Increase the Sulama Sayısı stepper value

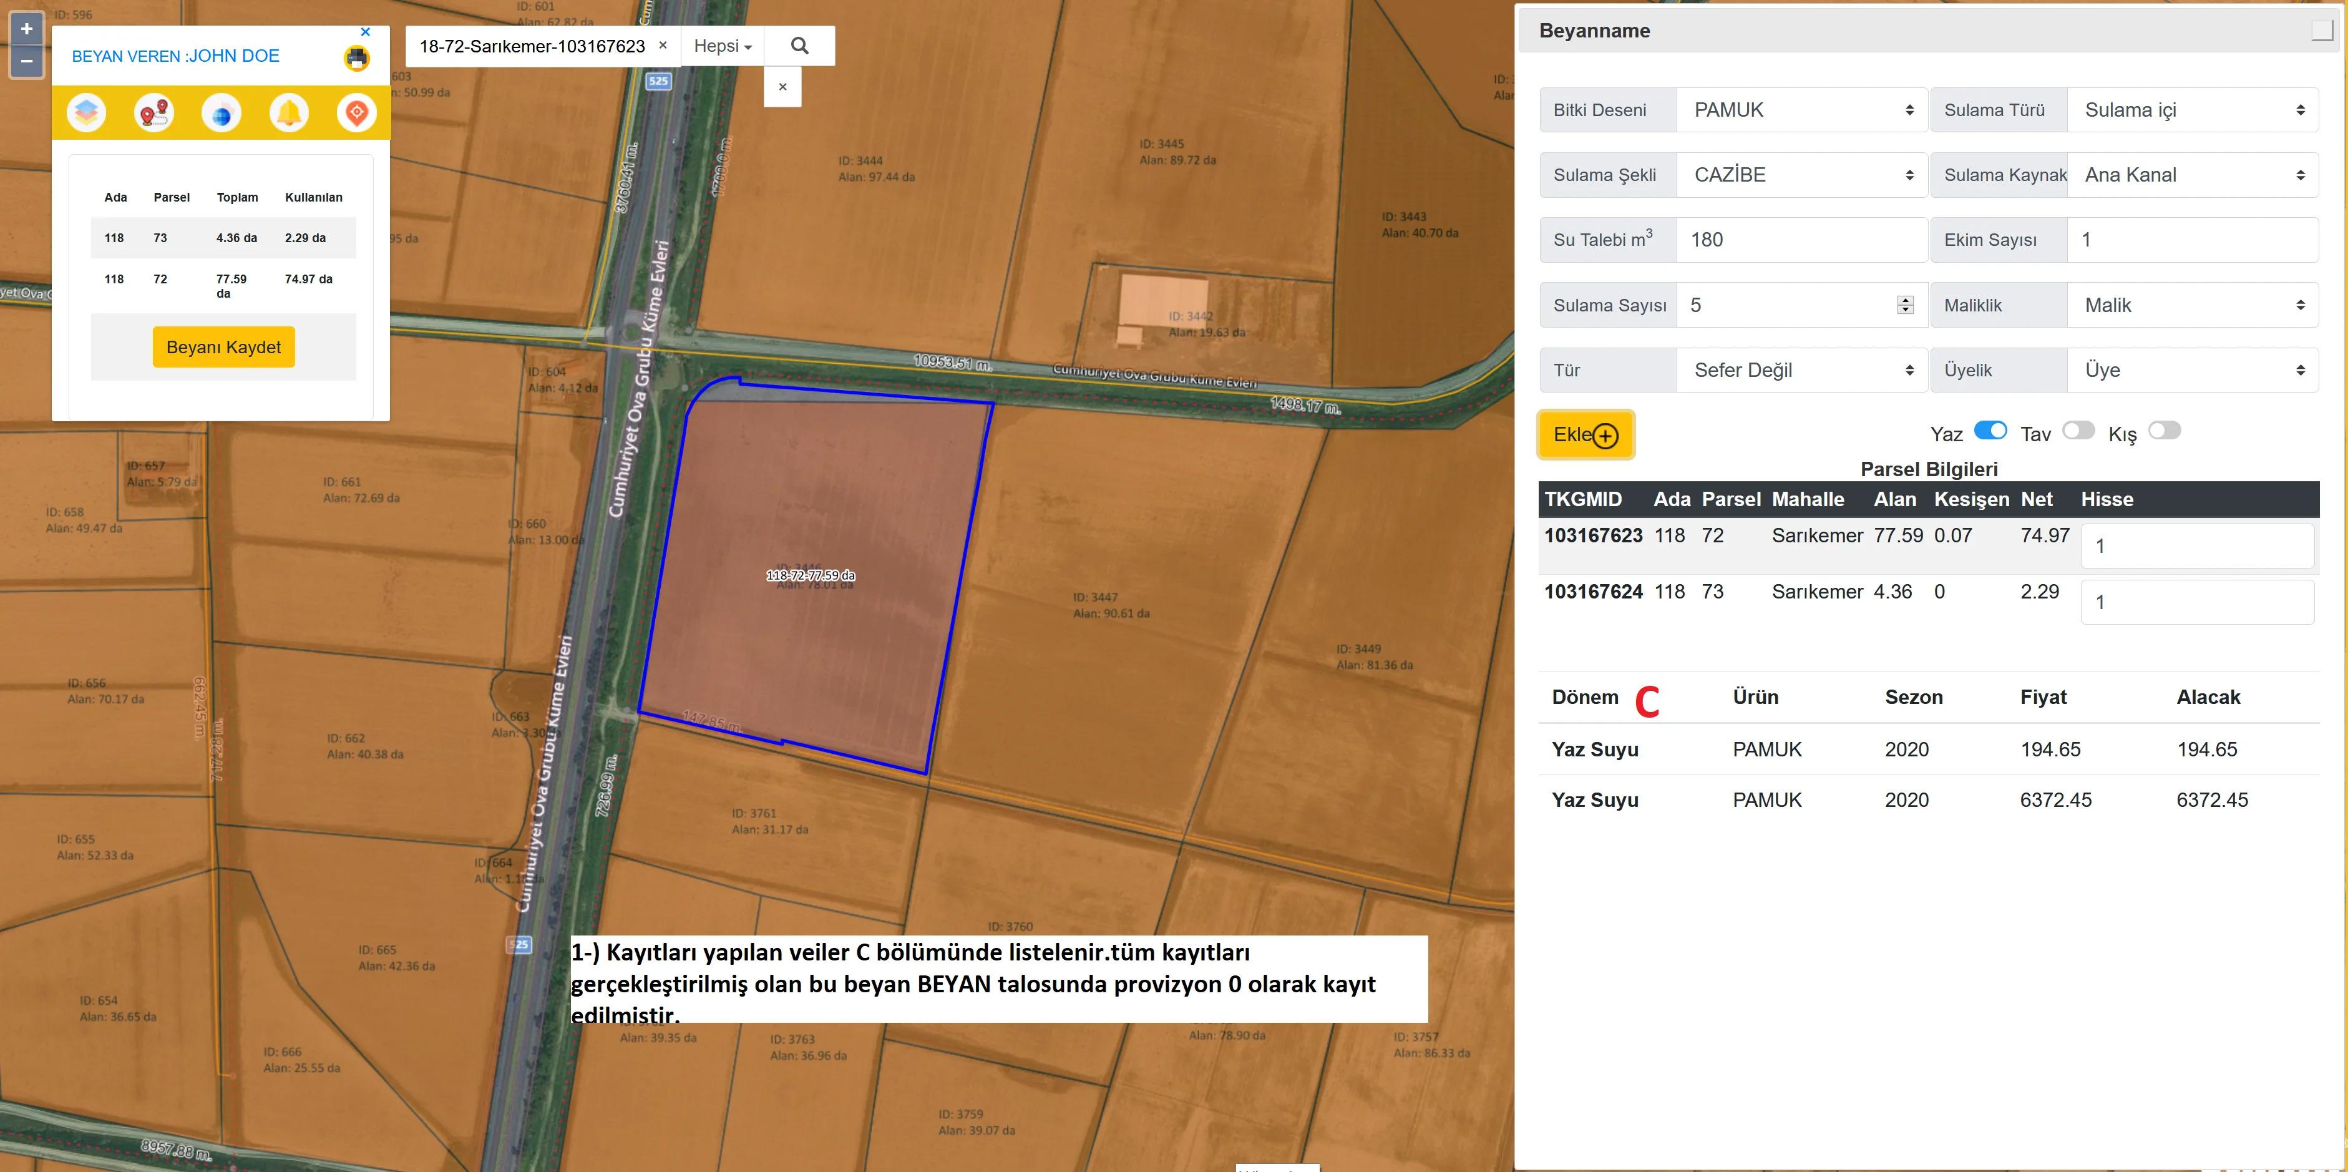tap(1905, 300)
